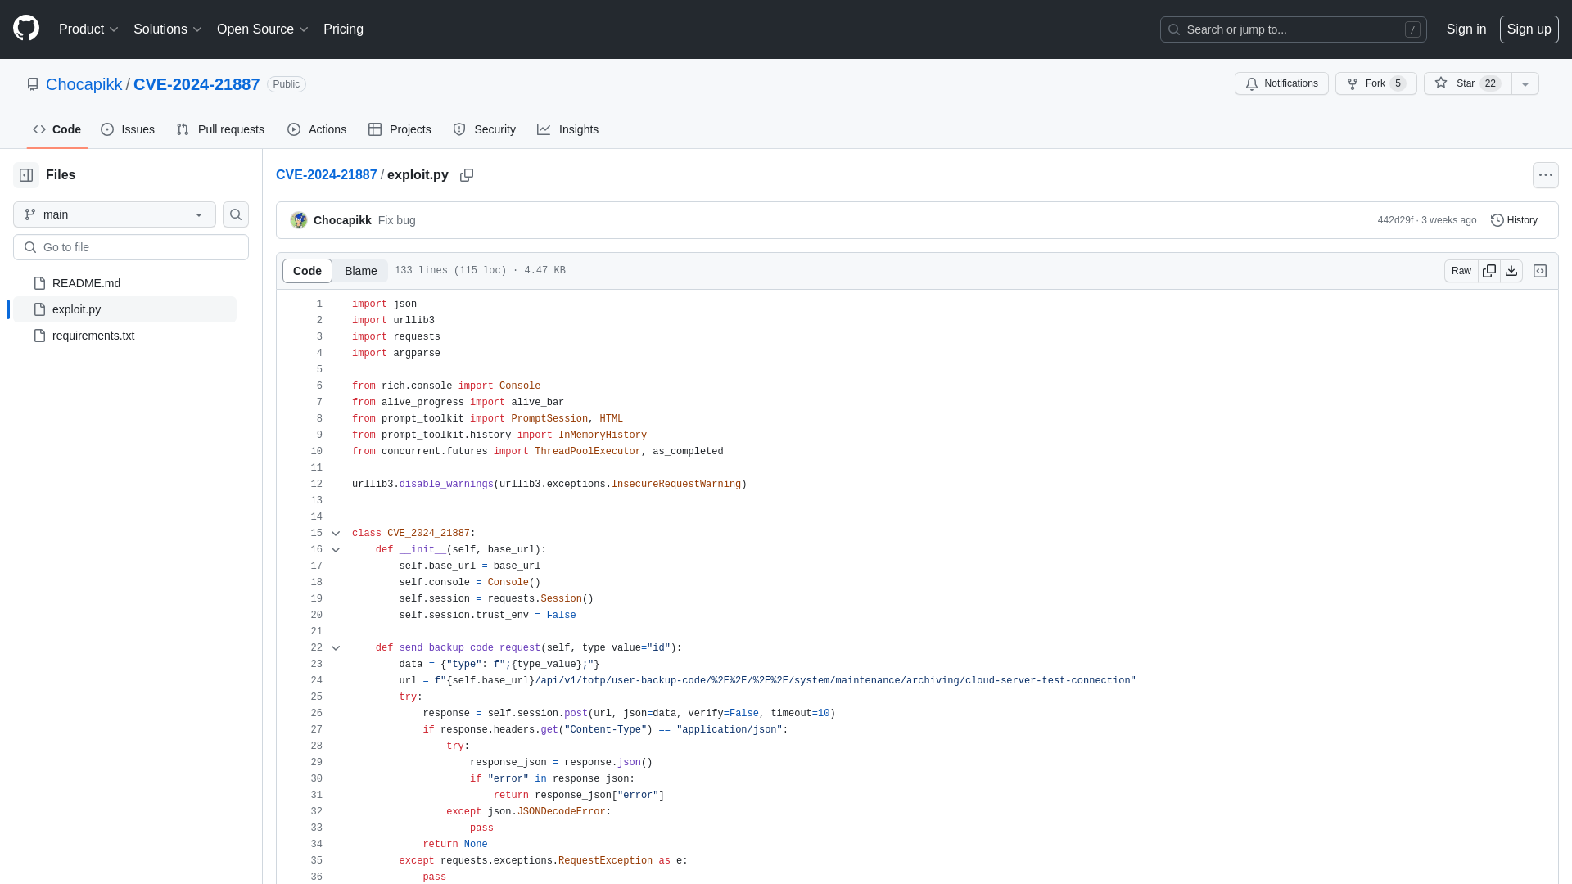Expand the Open Source menu
This screenshot has width=1572, height=884.
click(x=263, y=29)
